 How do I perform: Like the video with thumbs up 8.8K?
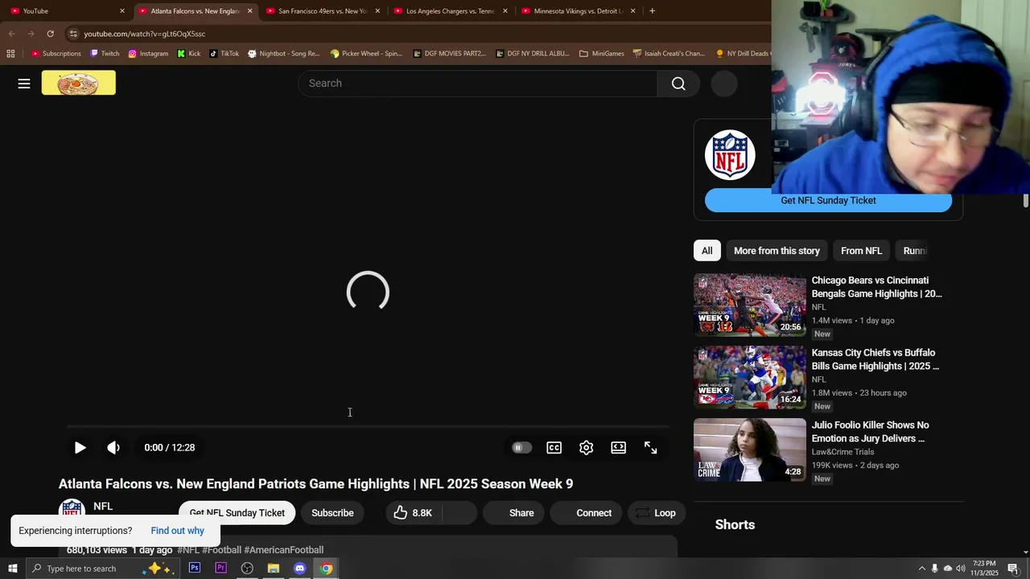tap(413, 513)
